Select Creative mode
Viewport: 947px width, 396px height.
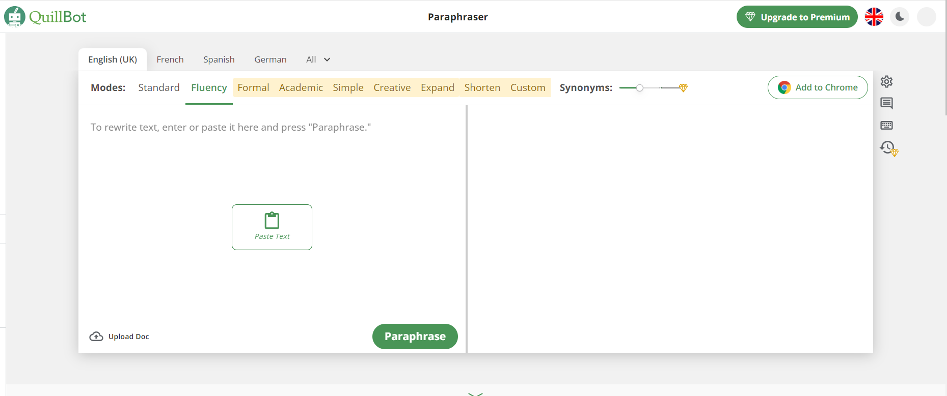[x=392, y=87]
